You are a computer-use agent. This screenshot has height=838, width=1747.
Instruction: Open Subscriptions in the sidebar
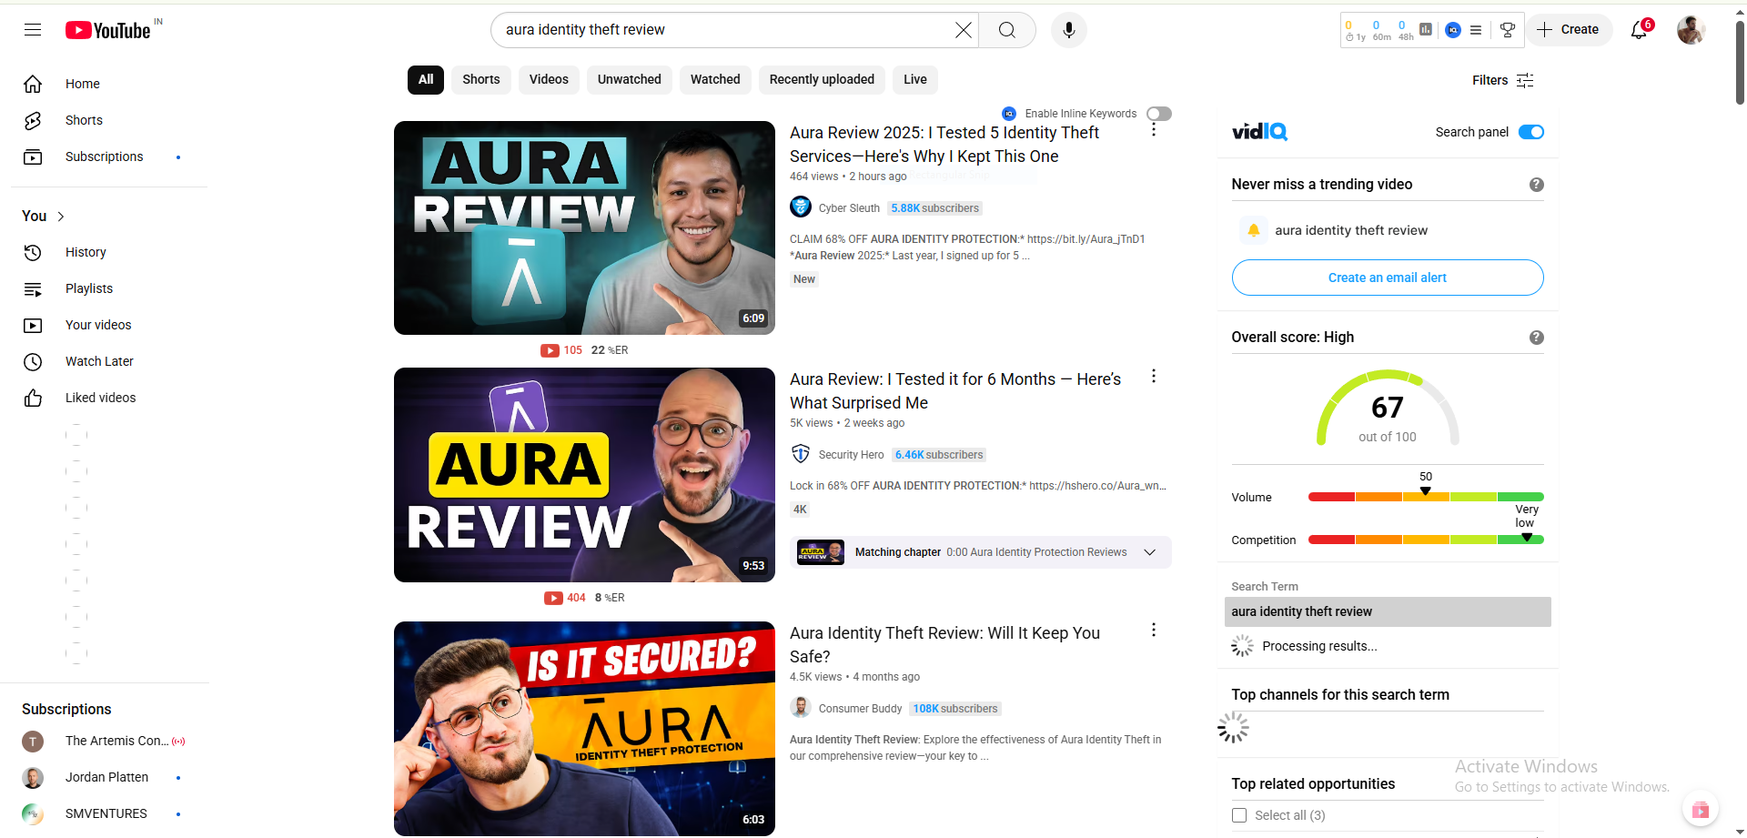(x=106, y=156)
